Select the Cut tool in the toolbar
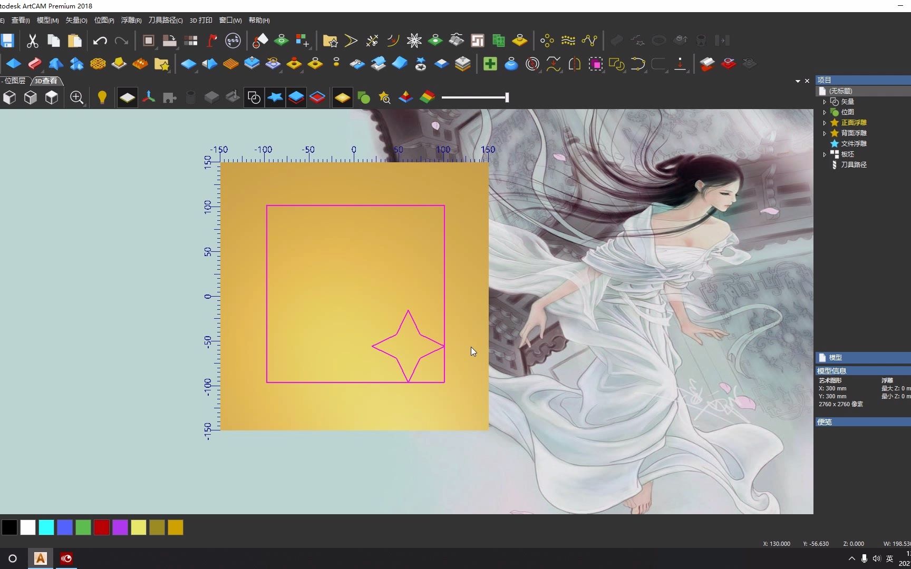The width and height of the screenshot is (911, 569). (x=32, y=41)
